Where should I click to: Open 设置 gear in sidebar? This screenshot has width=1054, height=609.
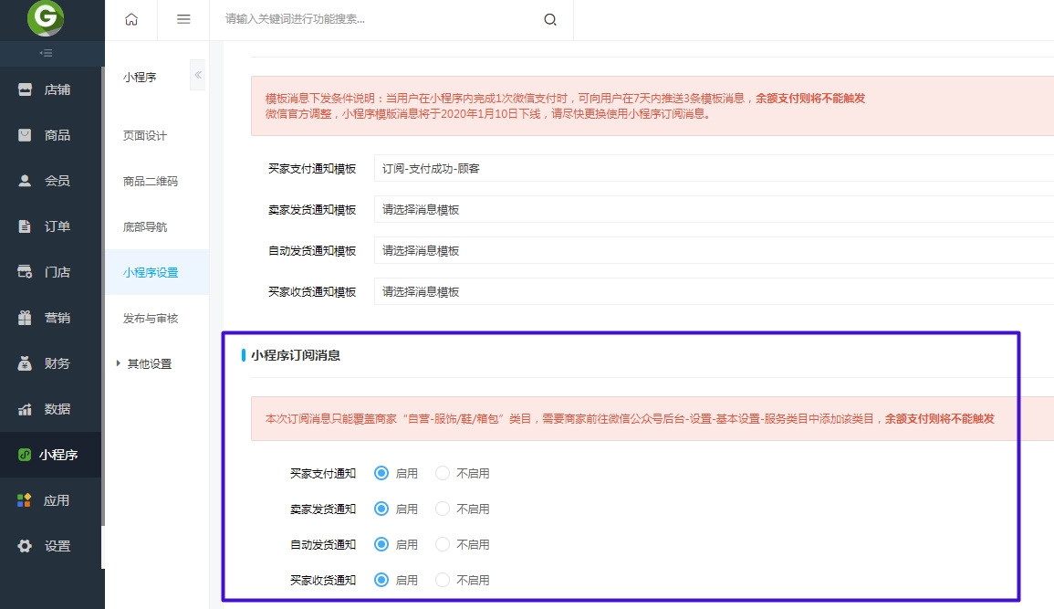point(57,546)
